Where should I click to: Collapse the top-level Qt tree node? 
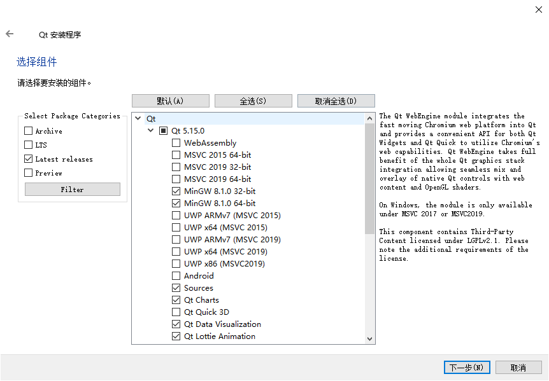coord(138,118)
